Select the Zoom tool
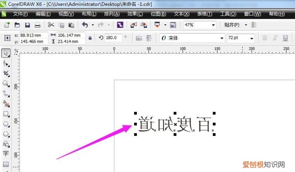This screenshot has height=172, width=295. [x=6, y=84]
